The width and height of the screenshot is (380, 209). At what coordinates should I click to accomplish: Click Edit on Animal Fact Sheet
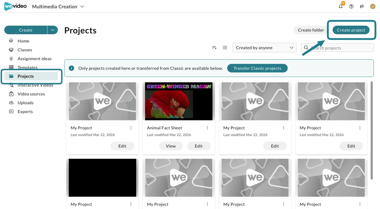pos(199,146)
